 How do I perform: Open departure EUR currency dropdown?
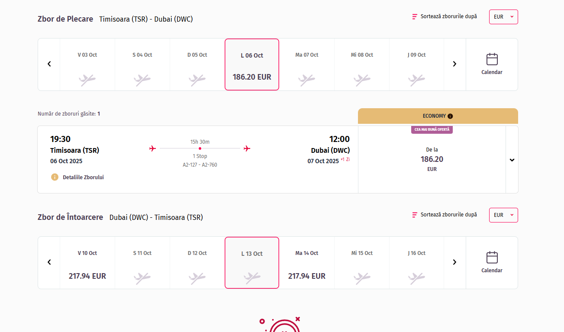[503, 17]
